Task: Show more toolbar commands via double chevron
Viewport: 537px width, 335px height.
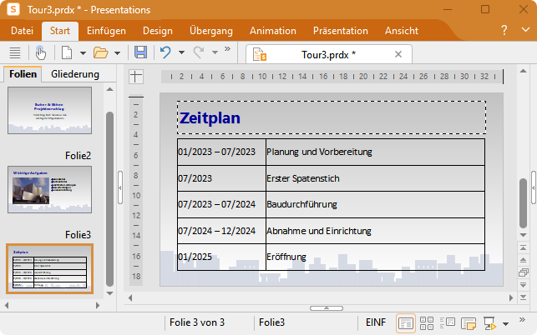Action: [x=227, y=49]
